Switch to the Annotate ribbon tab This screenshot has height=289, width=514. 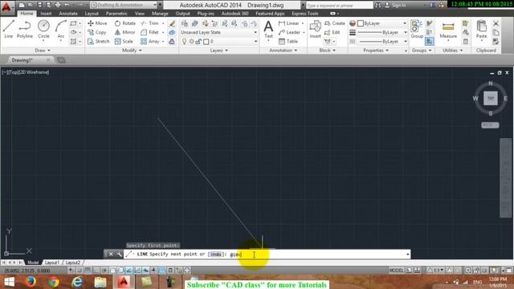tap(68, 14)
